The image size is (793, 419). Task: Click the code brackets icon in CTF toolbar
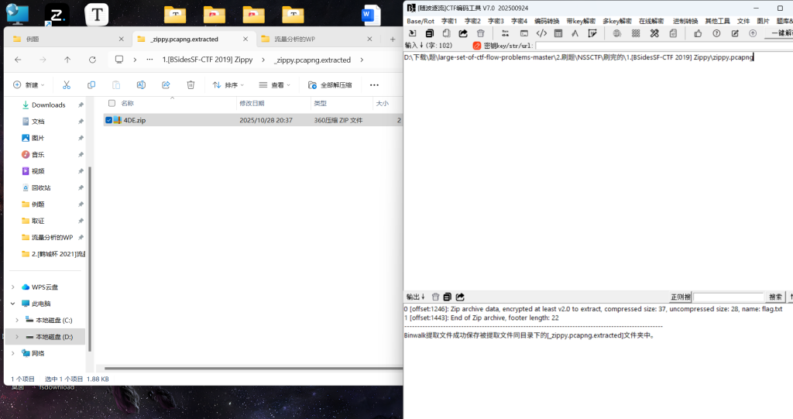coord(541,33)
